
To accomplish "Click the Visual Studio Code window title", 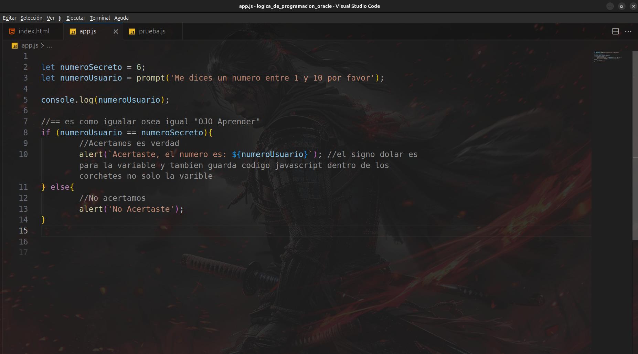I will pos(309,6).
